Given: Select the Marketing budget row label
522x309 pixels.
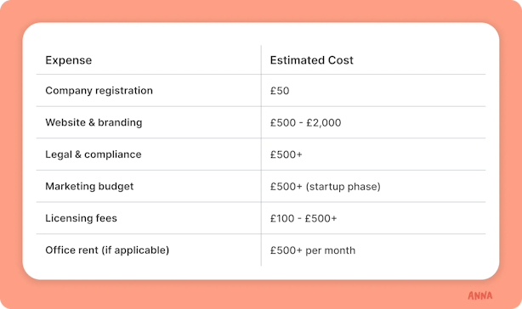Looking at the screenshot, I should (x=89, y=187).
